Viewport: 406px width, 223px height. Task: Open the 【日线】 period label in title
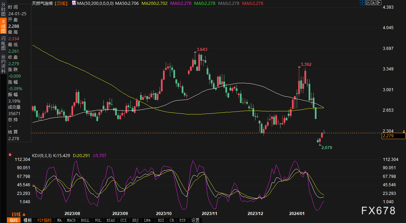coord(63,3)
